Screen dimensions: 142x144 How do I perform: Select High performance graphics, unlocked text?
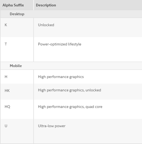coord(70,90)
